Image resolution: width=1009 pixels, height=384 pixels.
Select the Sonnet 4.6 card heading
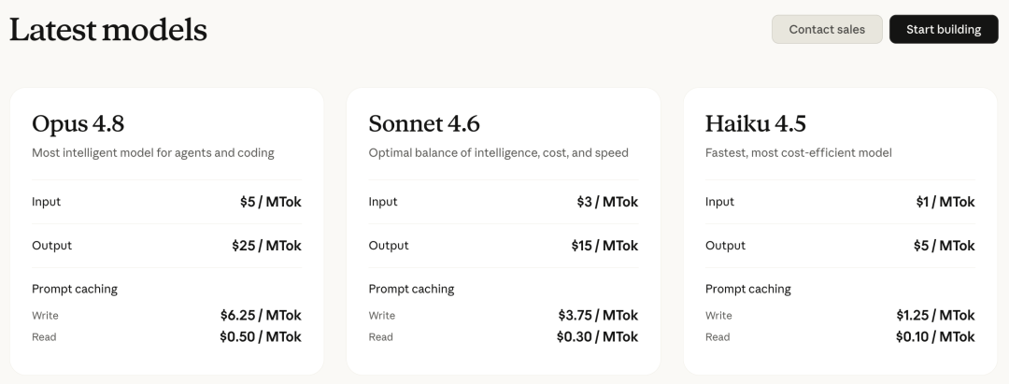(x=424, y=123)
